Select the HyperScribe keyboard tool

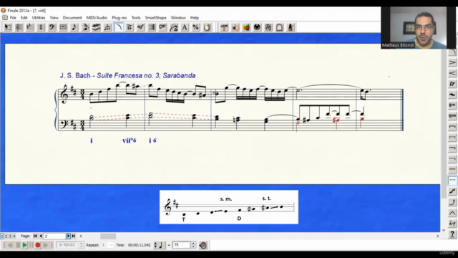tap(97, 27)
